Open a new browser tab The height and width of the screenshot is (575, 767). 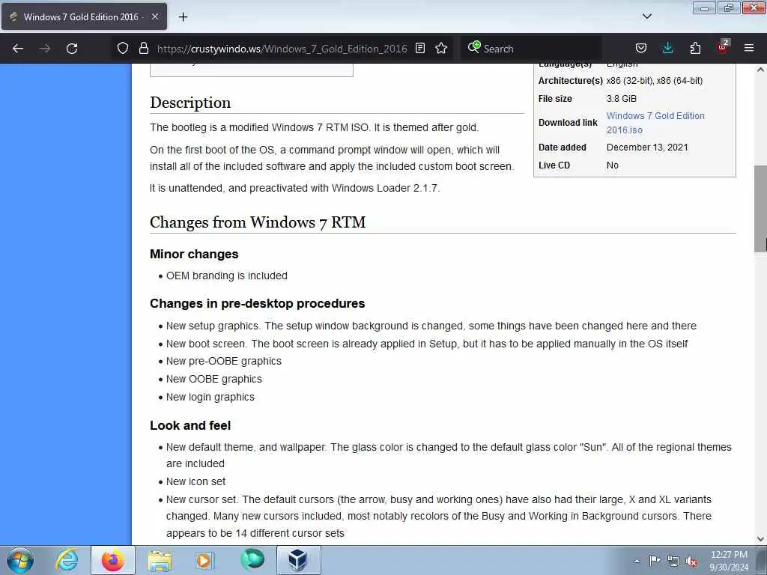point(183,16)
